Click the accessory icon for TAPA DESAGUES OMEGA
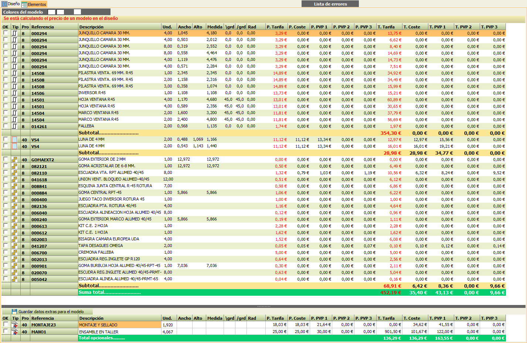This screenshot has width=527, height=343. pos(15,246)
